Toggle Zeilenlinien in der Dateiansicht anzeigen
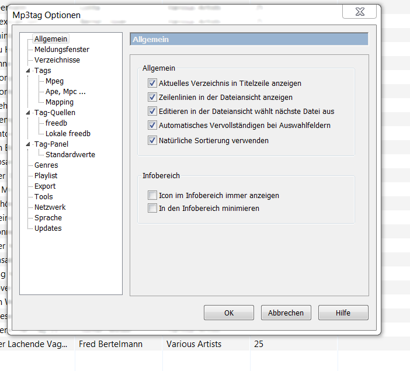Viewport: 410px width, 371px height. [x=152, y=97]
